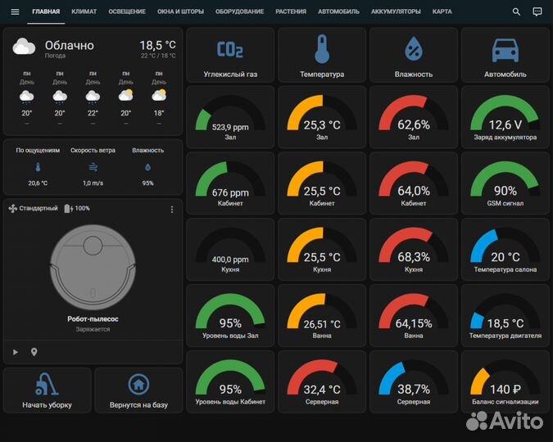
Task: Click the car Автомобиль icon card
Action: point(505,55)
